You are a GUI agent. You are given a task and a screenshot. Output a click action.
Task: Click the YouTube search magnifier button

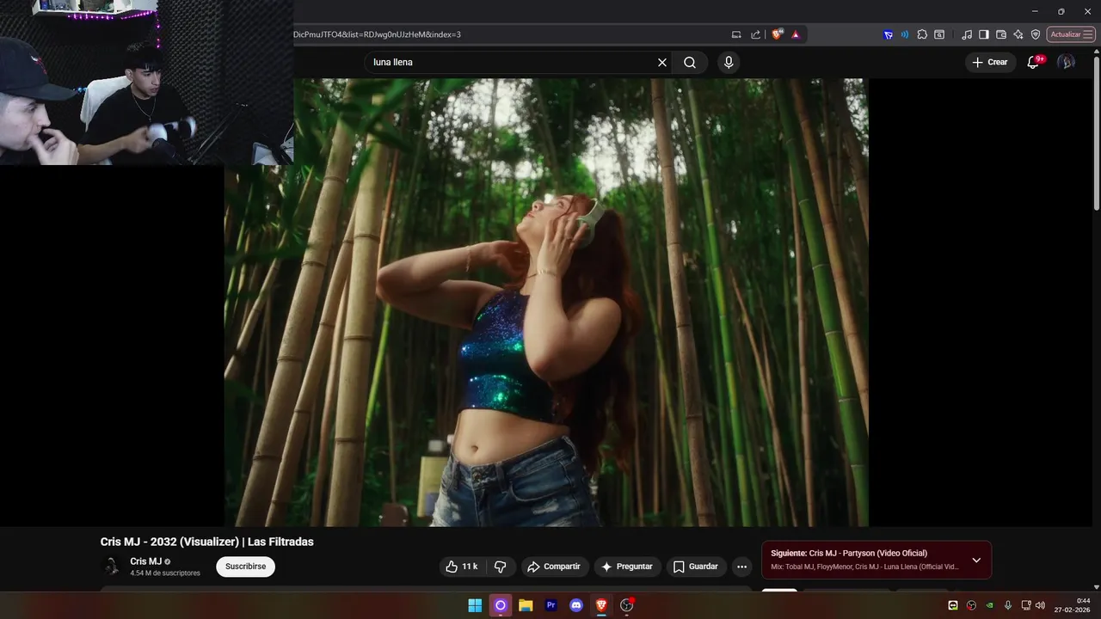pos(690,63)
